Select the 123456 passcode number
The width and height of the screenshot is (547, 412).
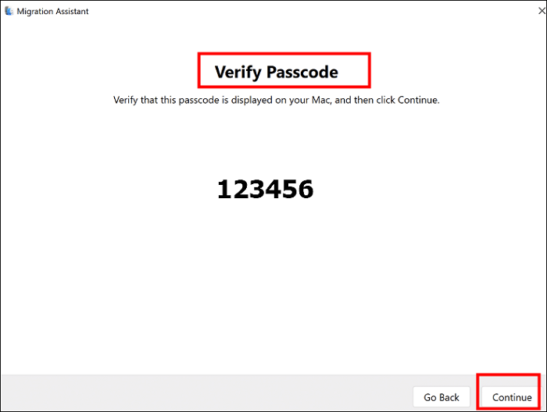coord(265,189)
